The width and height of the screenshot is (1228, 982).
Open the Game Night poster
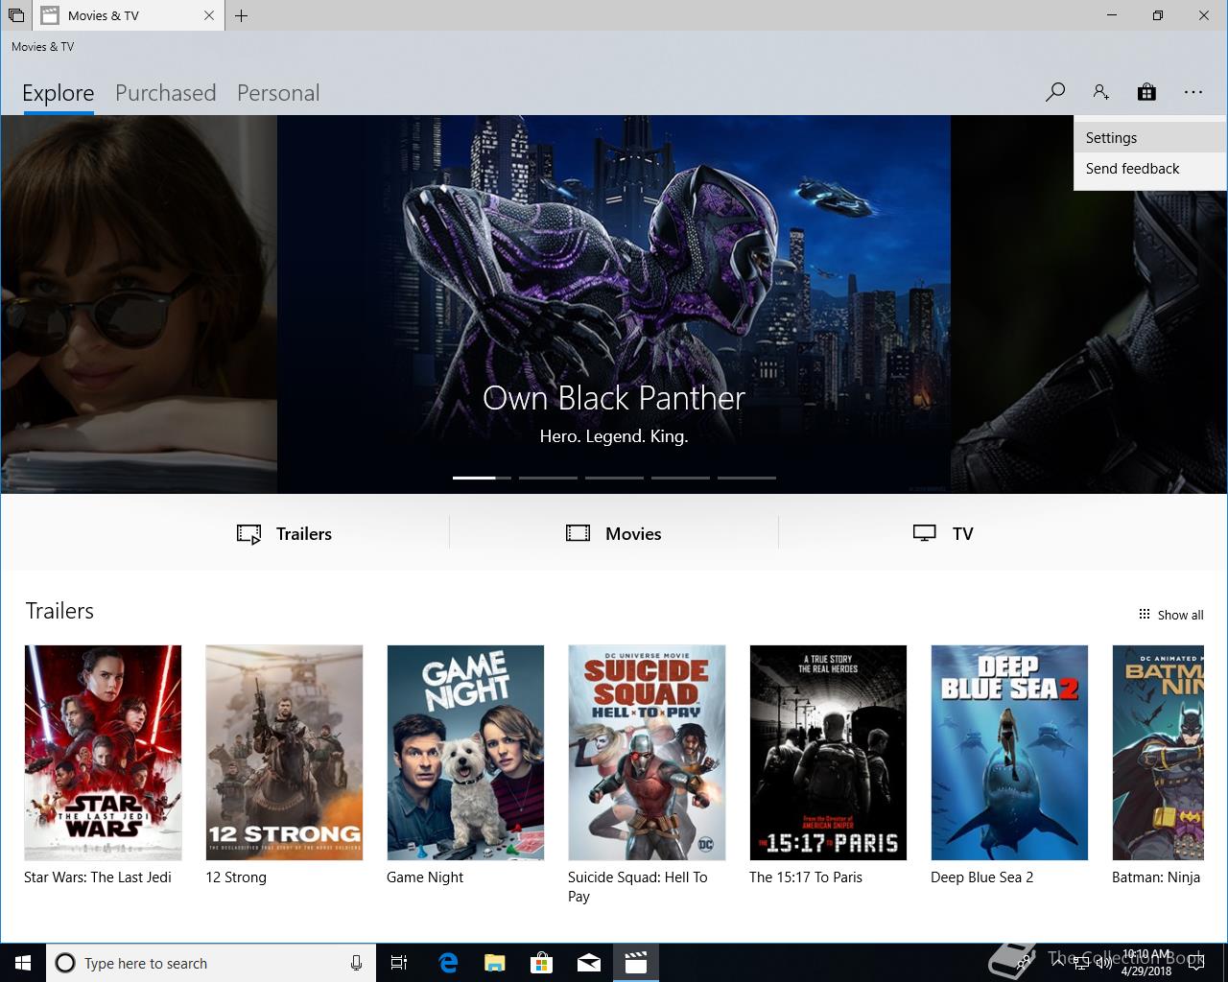pyautogui.click(x=465, y=753)
